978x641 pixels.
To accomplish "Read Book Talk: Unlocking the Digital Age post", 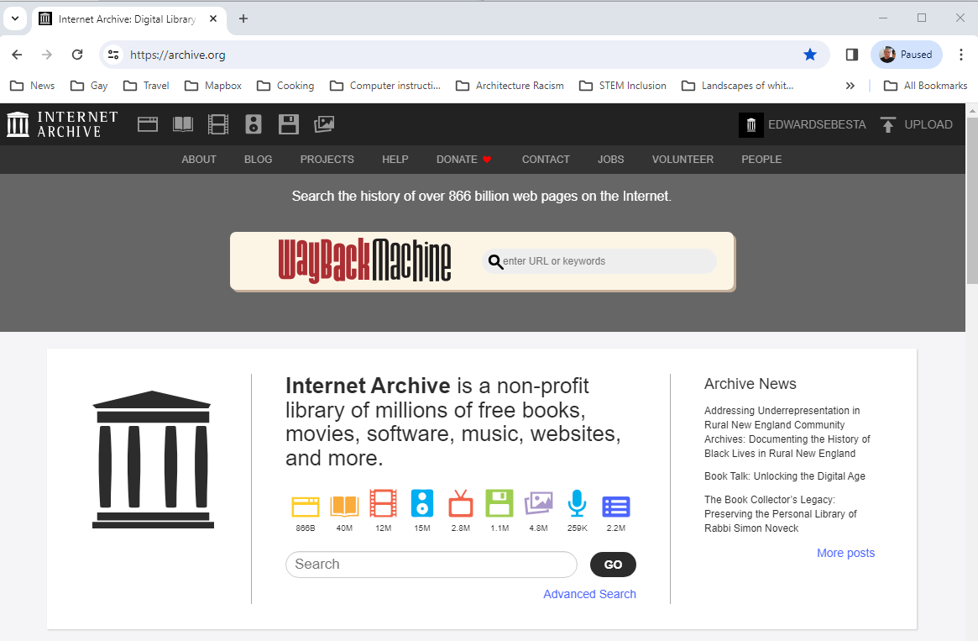I will pyautogui.click(x=785, y=476).
